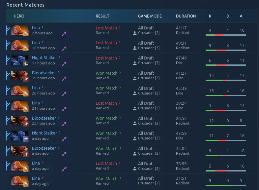Click person rank icon in the 41:17 match row
The image size is (259, 190).
[x=135, y=33]
